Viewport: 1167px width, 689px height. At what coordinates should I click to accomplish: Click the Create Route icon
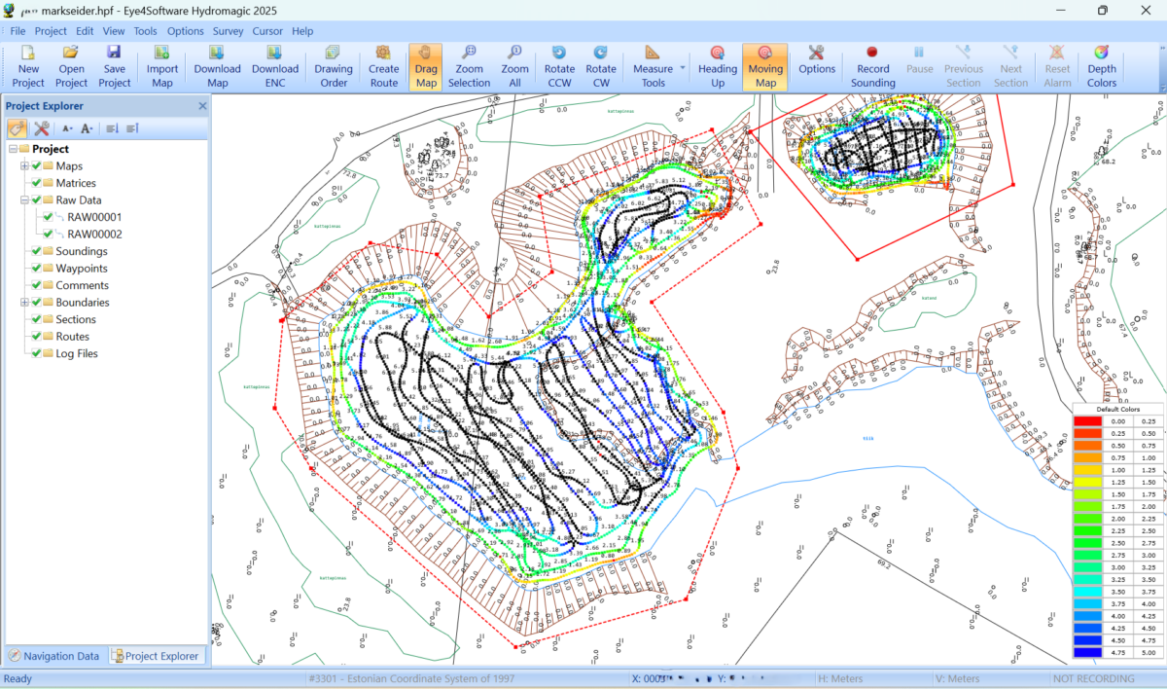384,67
